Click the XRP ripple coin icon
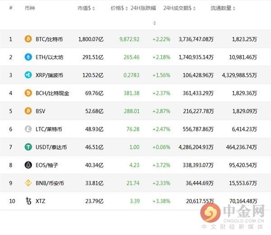The width and height of the screenshot is (271, 235). click(x=28, y=75)
